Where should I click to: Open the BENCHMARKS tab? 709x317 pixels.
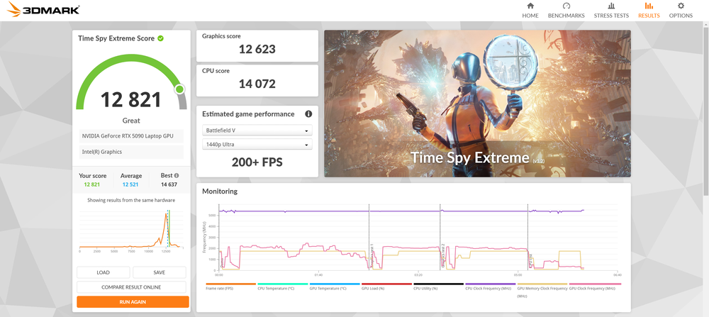[566, 11]
